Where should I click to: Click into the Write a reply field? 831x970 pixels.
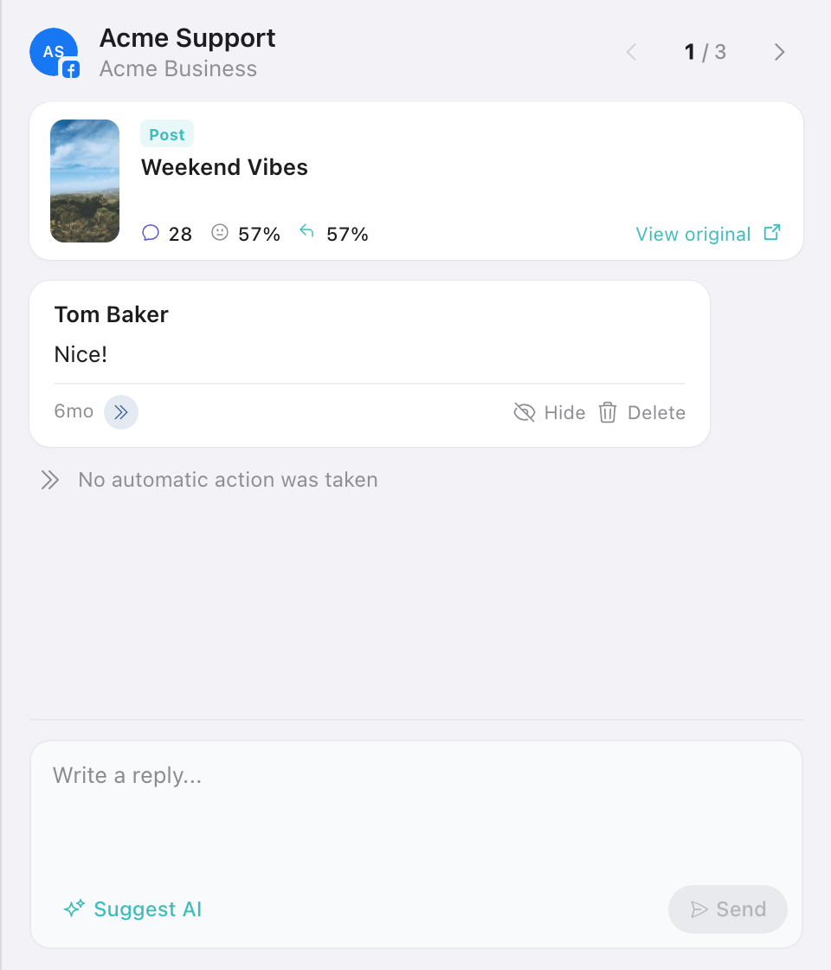pyautogui.click(x=416, y=811)
